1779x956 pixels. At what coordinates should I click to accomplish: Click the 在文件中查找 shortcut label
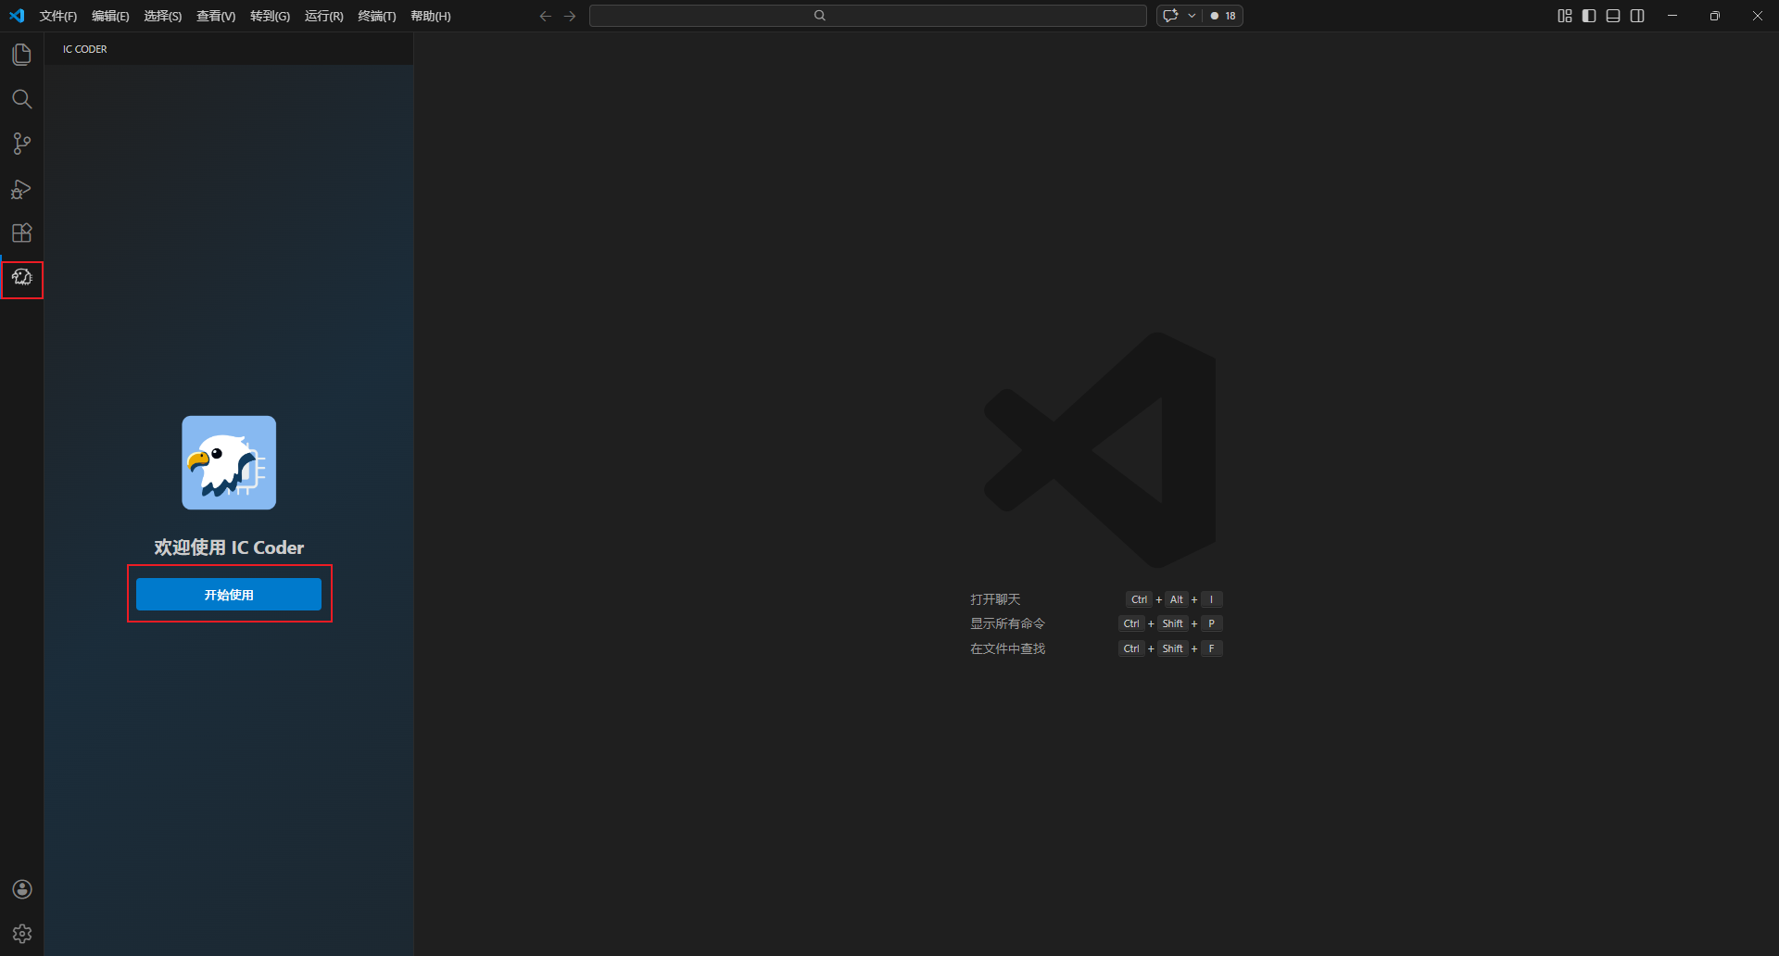[1007, 648]
